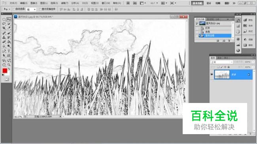257x144 pixels.
Task: Select 去色 history state
Action: (215, 32)
